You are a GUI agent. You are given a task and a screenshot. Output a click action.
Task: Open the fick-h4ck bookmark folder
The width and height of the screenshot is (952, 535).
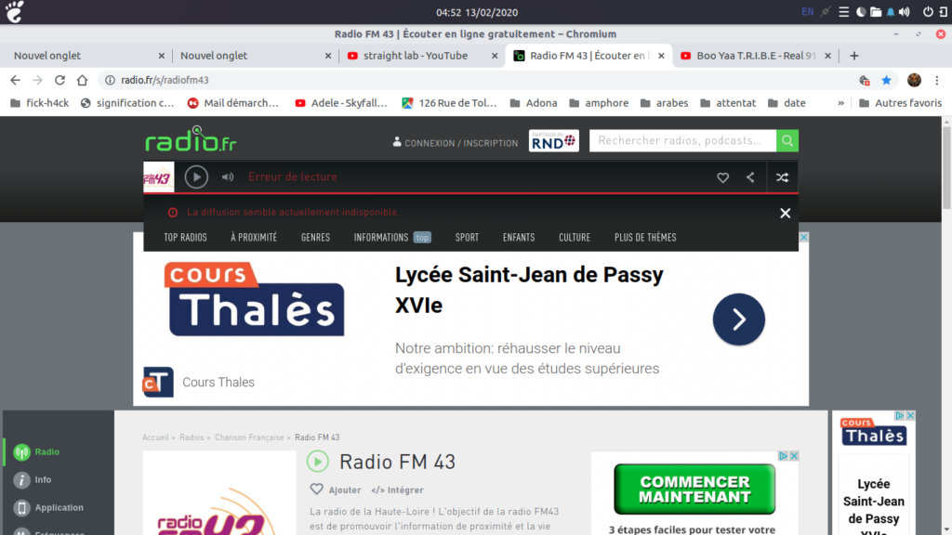pyautogui.click(x=39, y=103)
